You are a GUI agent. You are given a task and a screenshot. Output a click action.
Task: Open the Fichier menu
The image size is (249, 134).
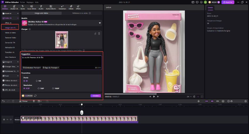(22, 2)
